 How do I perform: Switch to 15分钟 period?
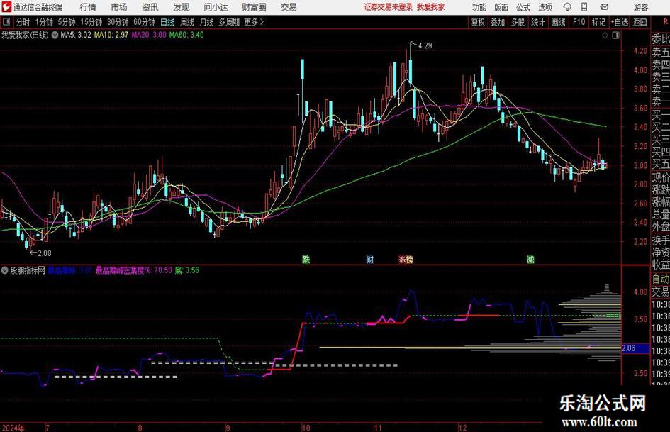(91, 22)
